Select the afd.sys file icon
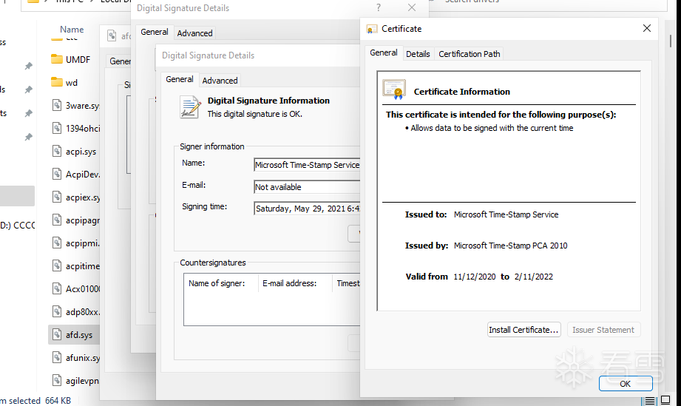This screenshot has width=681, height=406. click(56, 335)
